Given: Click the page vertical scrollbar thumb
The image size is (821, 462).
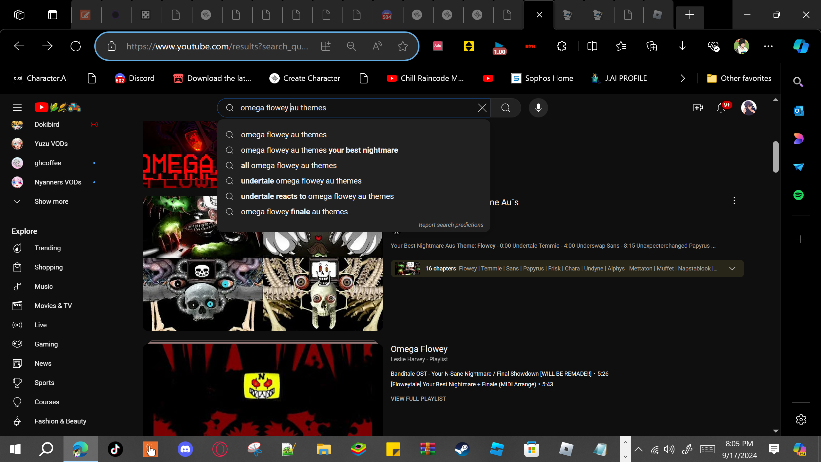Looking at the screenshot, I should (x=775, y=157).
